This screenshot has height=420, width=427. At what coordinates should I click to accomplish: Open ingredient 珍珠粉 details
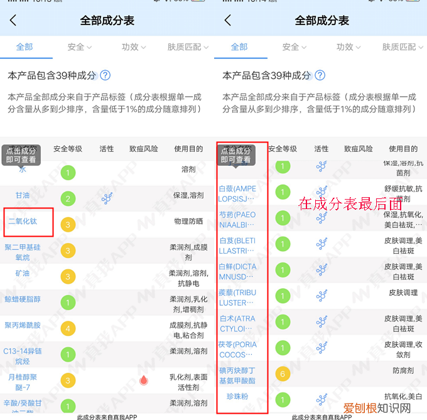point(237,396)
